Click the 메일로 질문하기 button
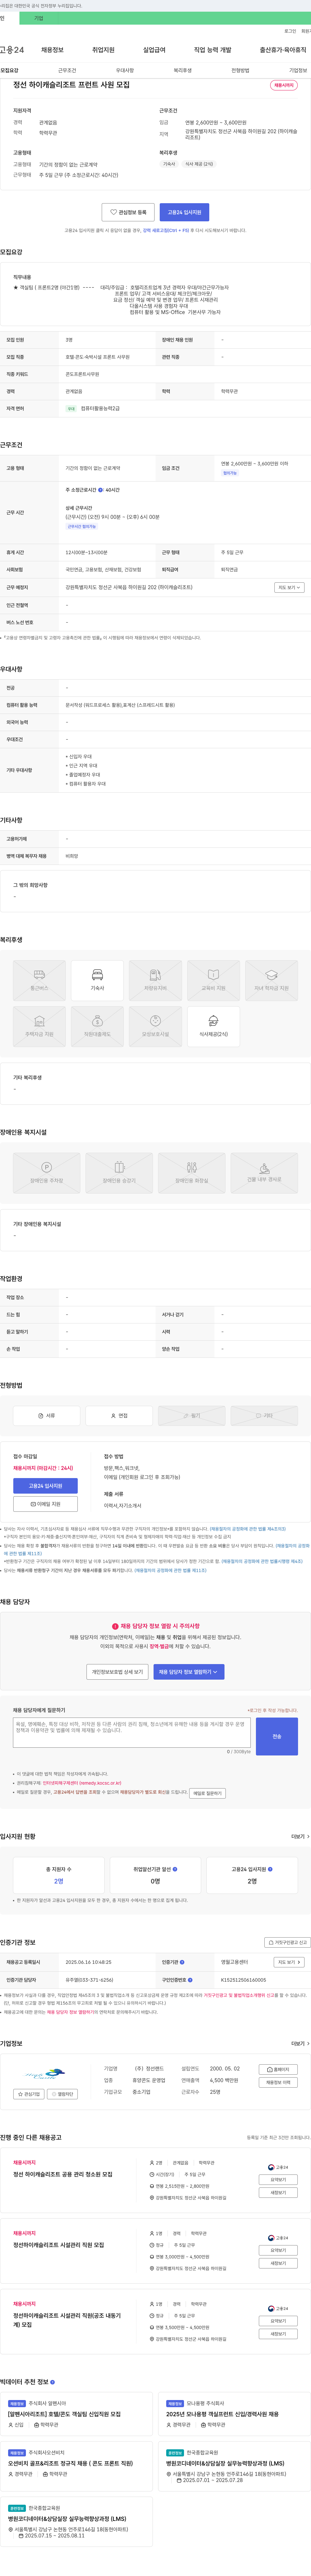The height and width of the screenshot is (2576, 311). [207, 1793]
